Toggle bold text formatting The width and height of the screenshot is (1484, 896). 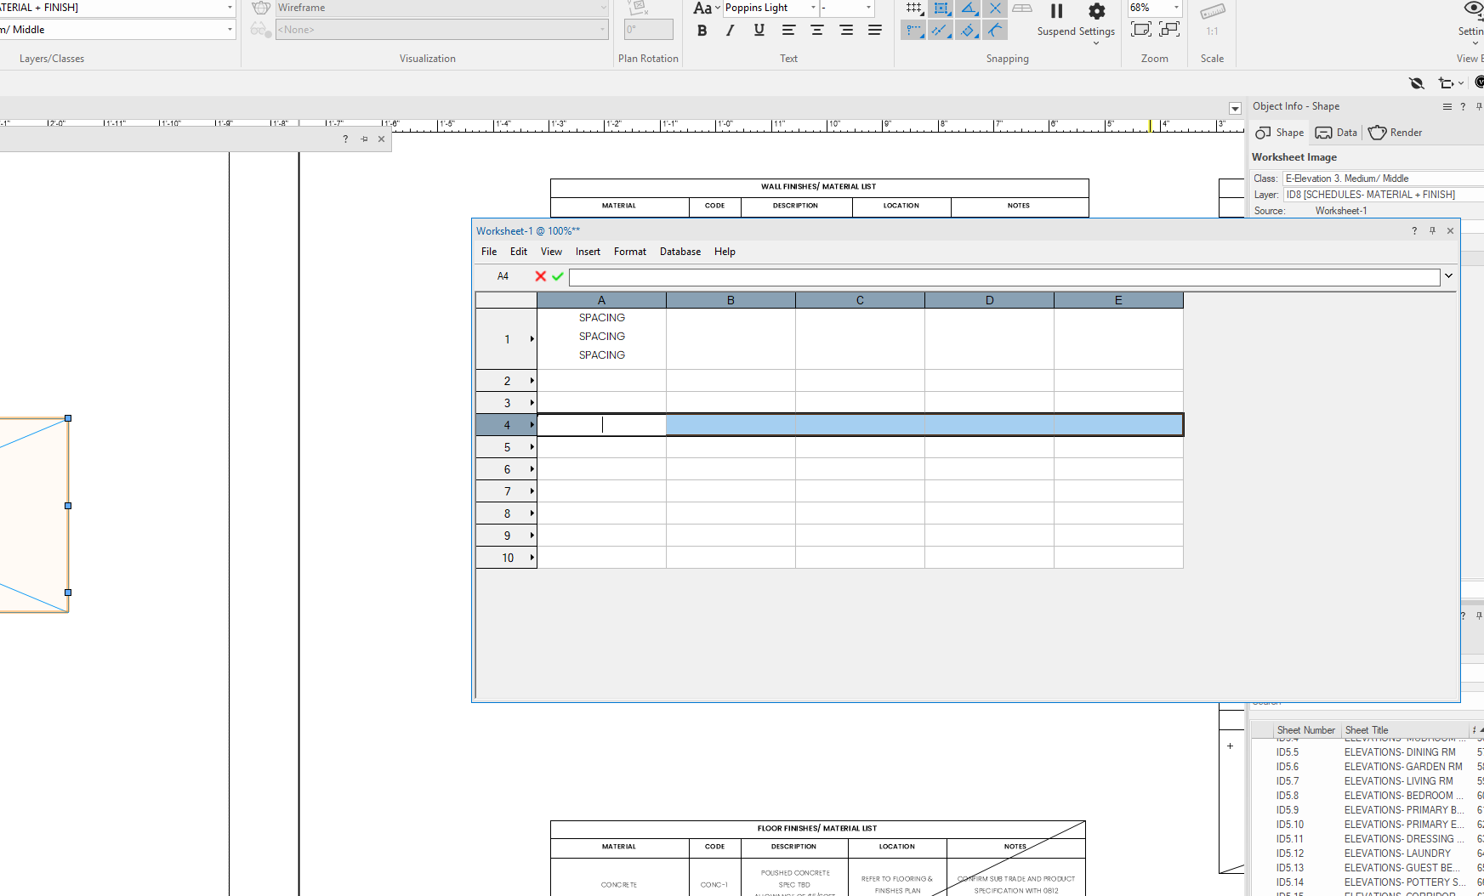702,30
